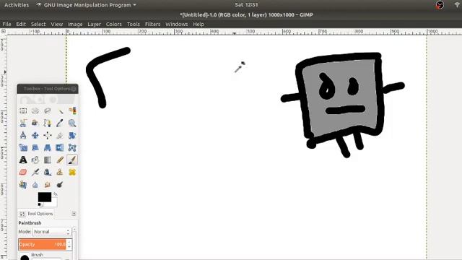
Task: Select the Scale tool
Action: tap(23, 147)
